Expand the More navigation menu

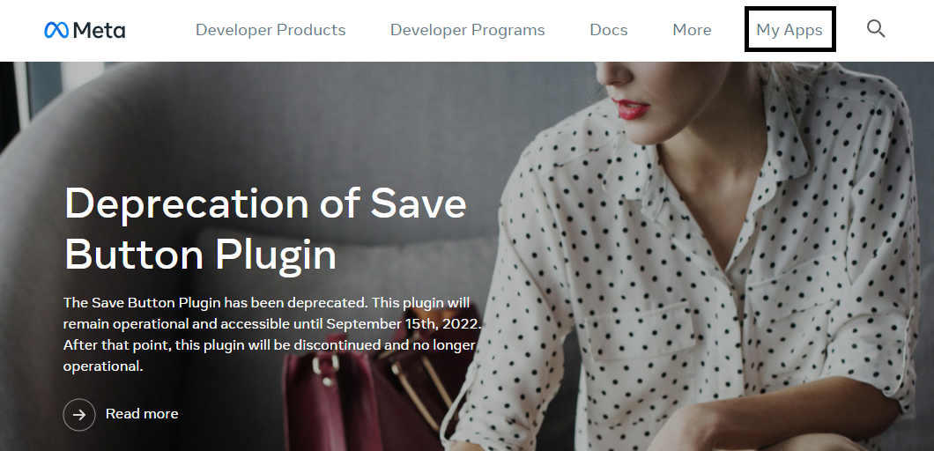(692, 30)
